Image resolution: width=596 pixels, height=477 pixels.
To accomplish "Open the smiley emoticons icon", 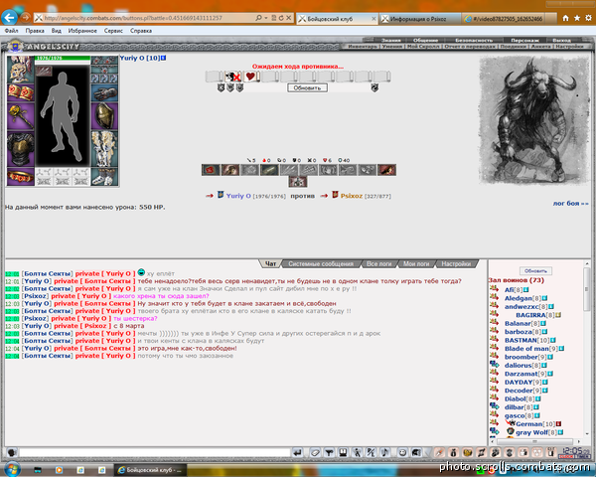I will 402,452.
